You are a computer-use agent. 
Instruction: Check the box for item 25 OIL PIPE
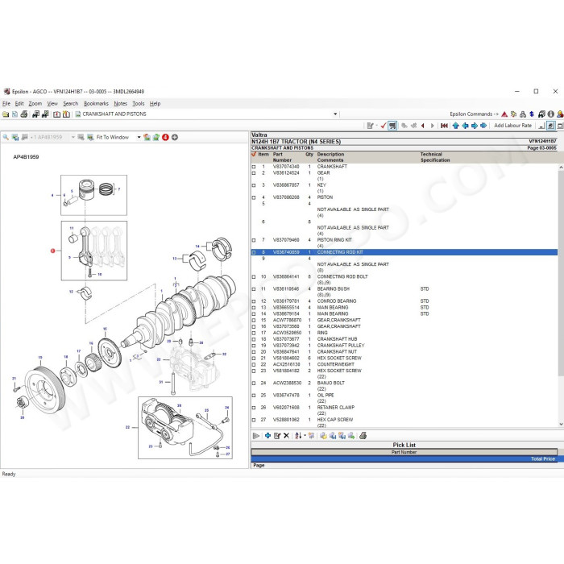[x=254, y=396]
